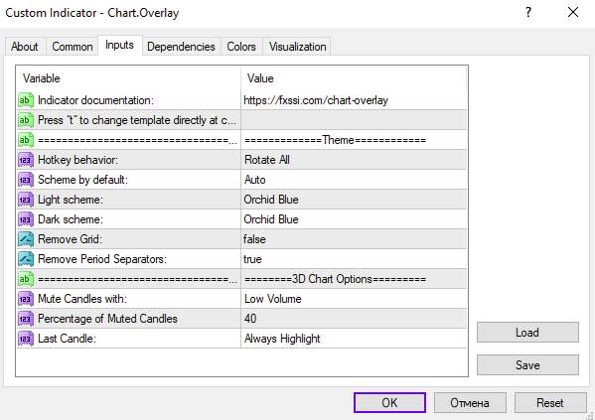The image size is (595, 420).
Task: Select the Dark scheme Orchid Blue value
Action: (354, 219)
